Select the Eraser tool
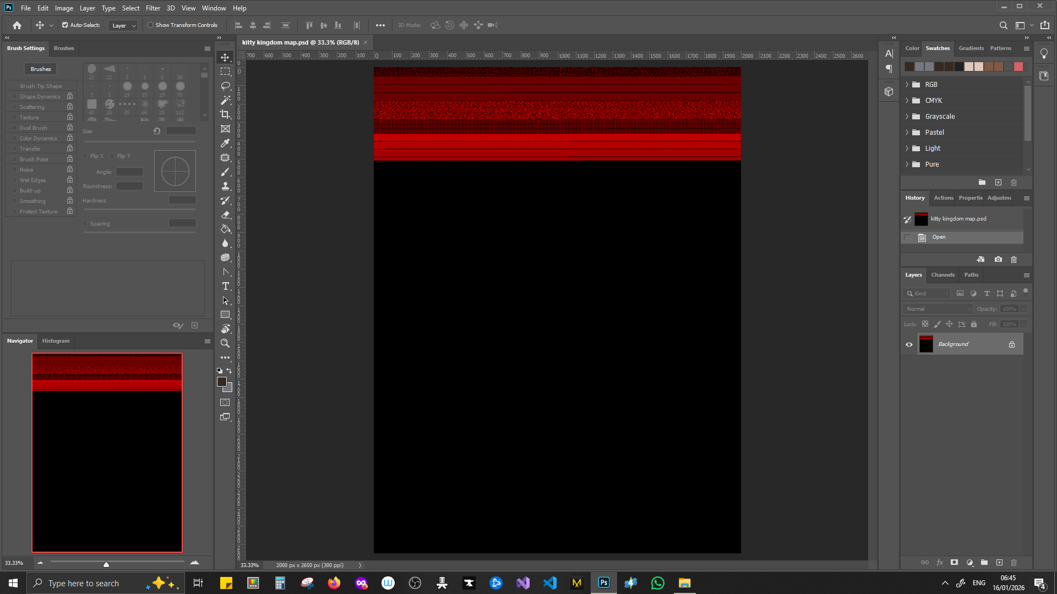This screenshot has width=1057, height=594. click(x=225, y=215)
